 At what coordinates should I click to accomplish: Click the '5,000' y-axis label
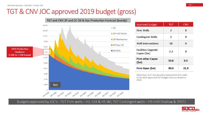[x=46, y=63]
